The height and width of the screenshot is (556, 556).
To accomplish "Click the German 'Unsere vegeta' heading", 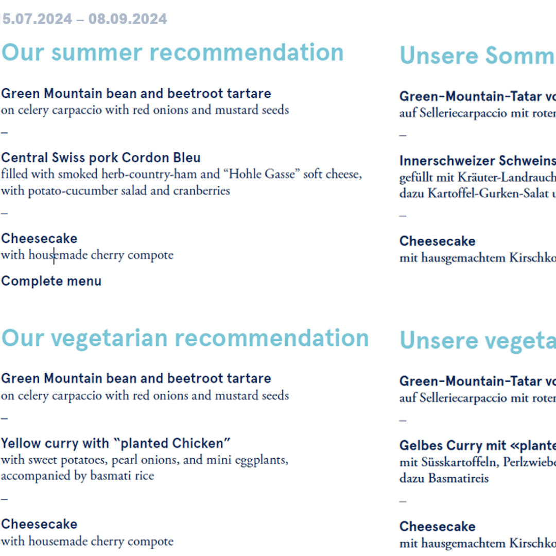I will (x=478, y=341).
